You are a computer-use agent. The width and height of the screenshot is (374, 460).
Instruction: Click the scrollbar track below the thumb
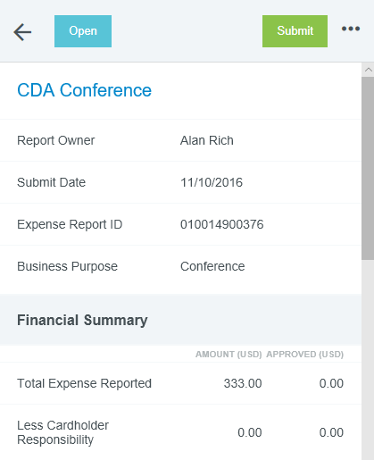(x=368, y=360)
